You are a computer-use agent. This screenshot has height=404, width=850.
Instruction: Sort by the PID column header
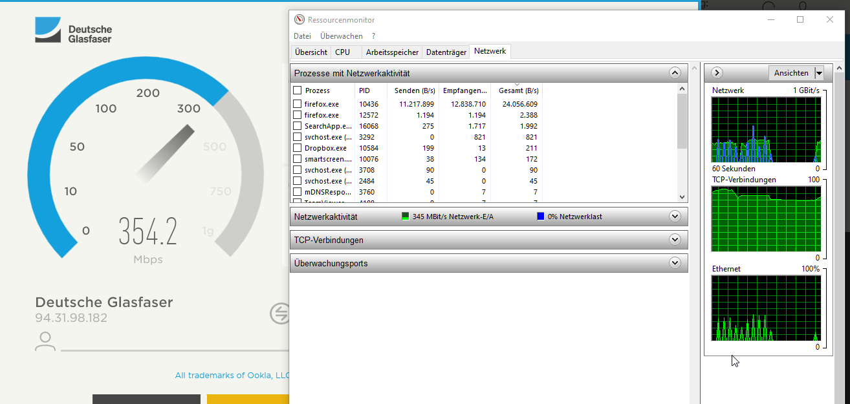tap(371, 90)
